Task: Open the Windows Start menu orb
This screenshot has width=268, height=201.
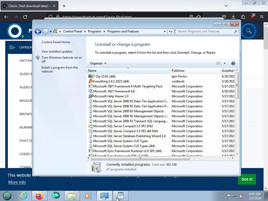Action: coord(7,196)
